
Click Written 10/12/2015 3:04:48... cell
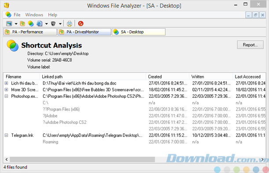point(211,136)
